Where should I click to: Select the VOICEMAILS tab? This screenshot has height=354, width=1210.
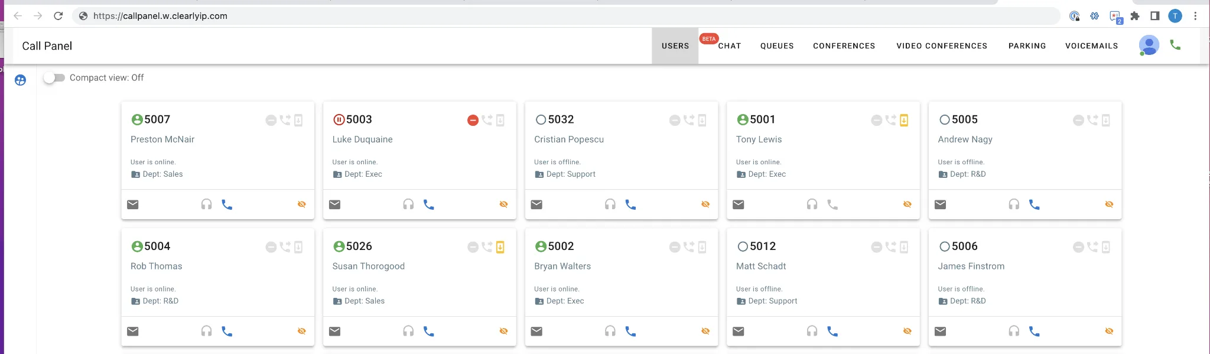coord(1091,46)
